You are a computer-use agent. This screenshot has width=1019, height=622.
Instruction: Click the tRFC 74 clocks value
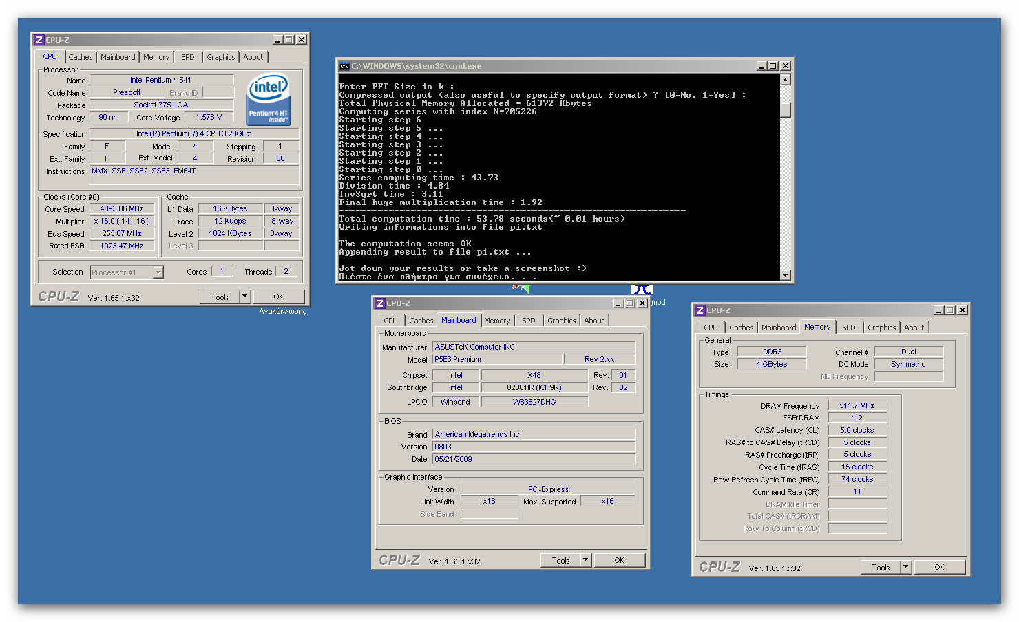[857, 479]
